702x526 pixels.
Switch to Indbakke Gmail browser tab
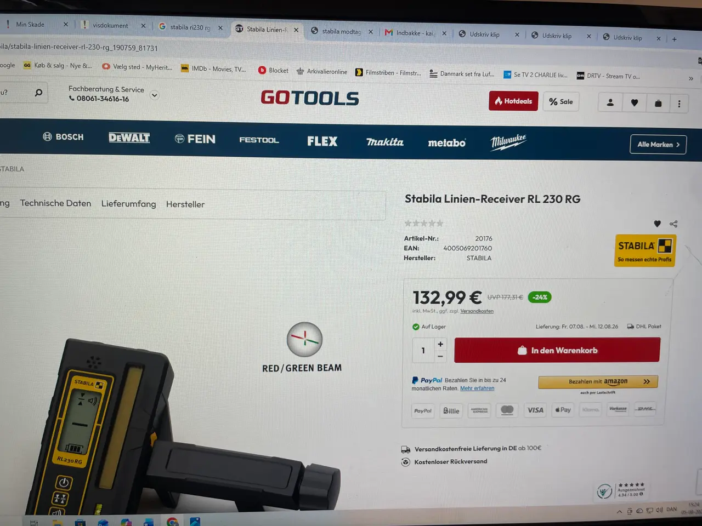point(415,33)
